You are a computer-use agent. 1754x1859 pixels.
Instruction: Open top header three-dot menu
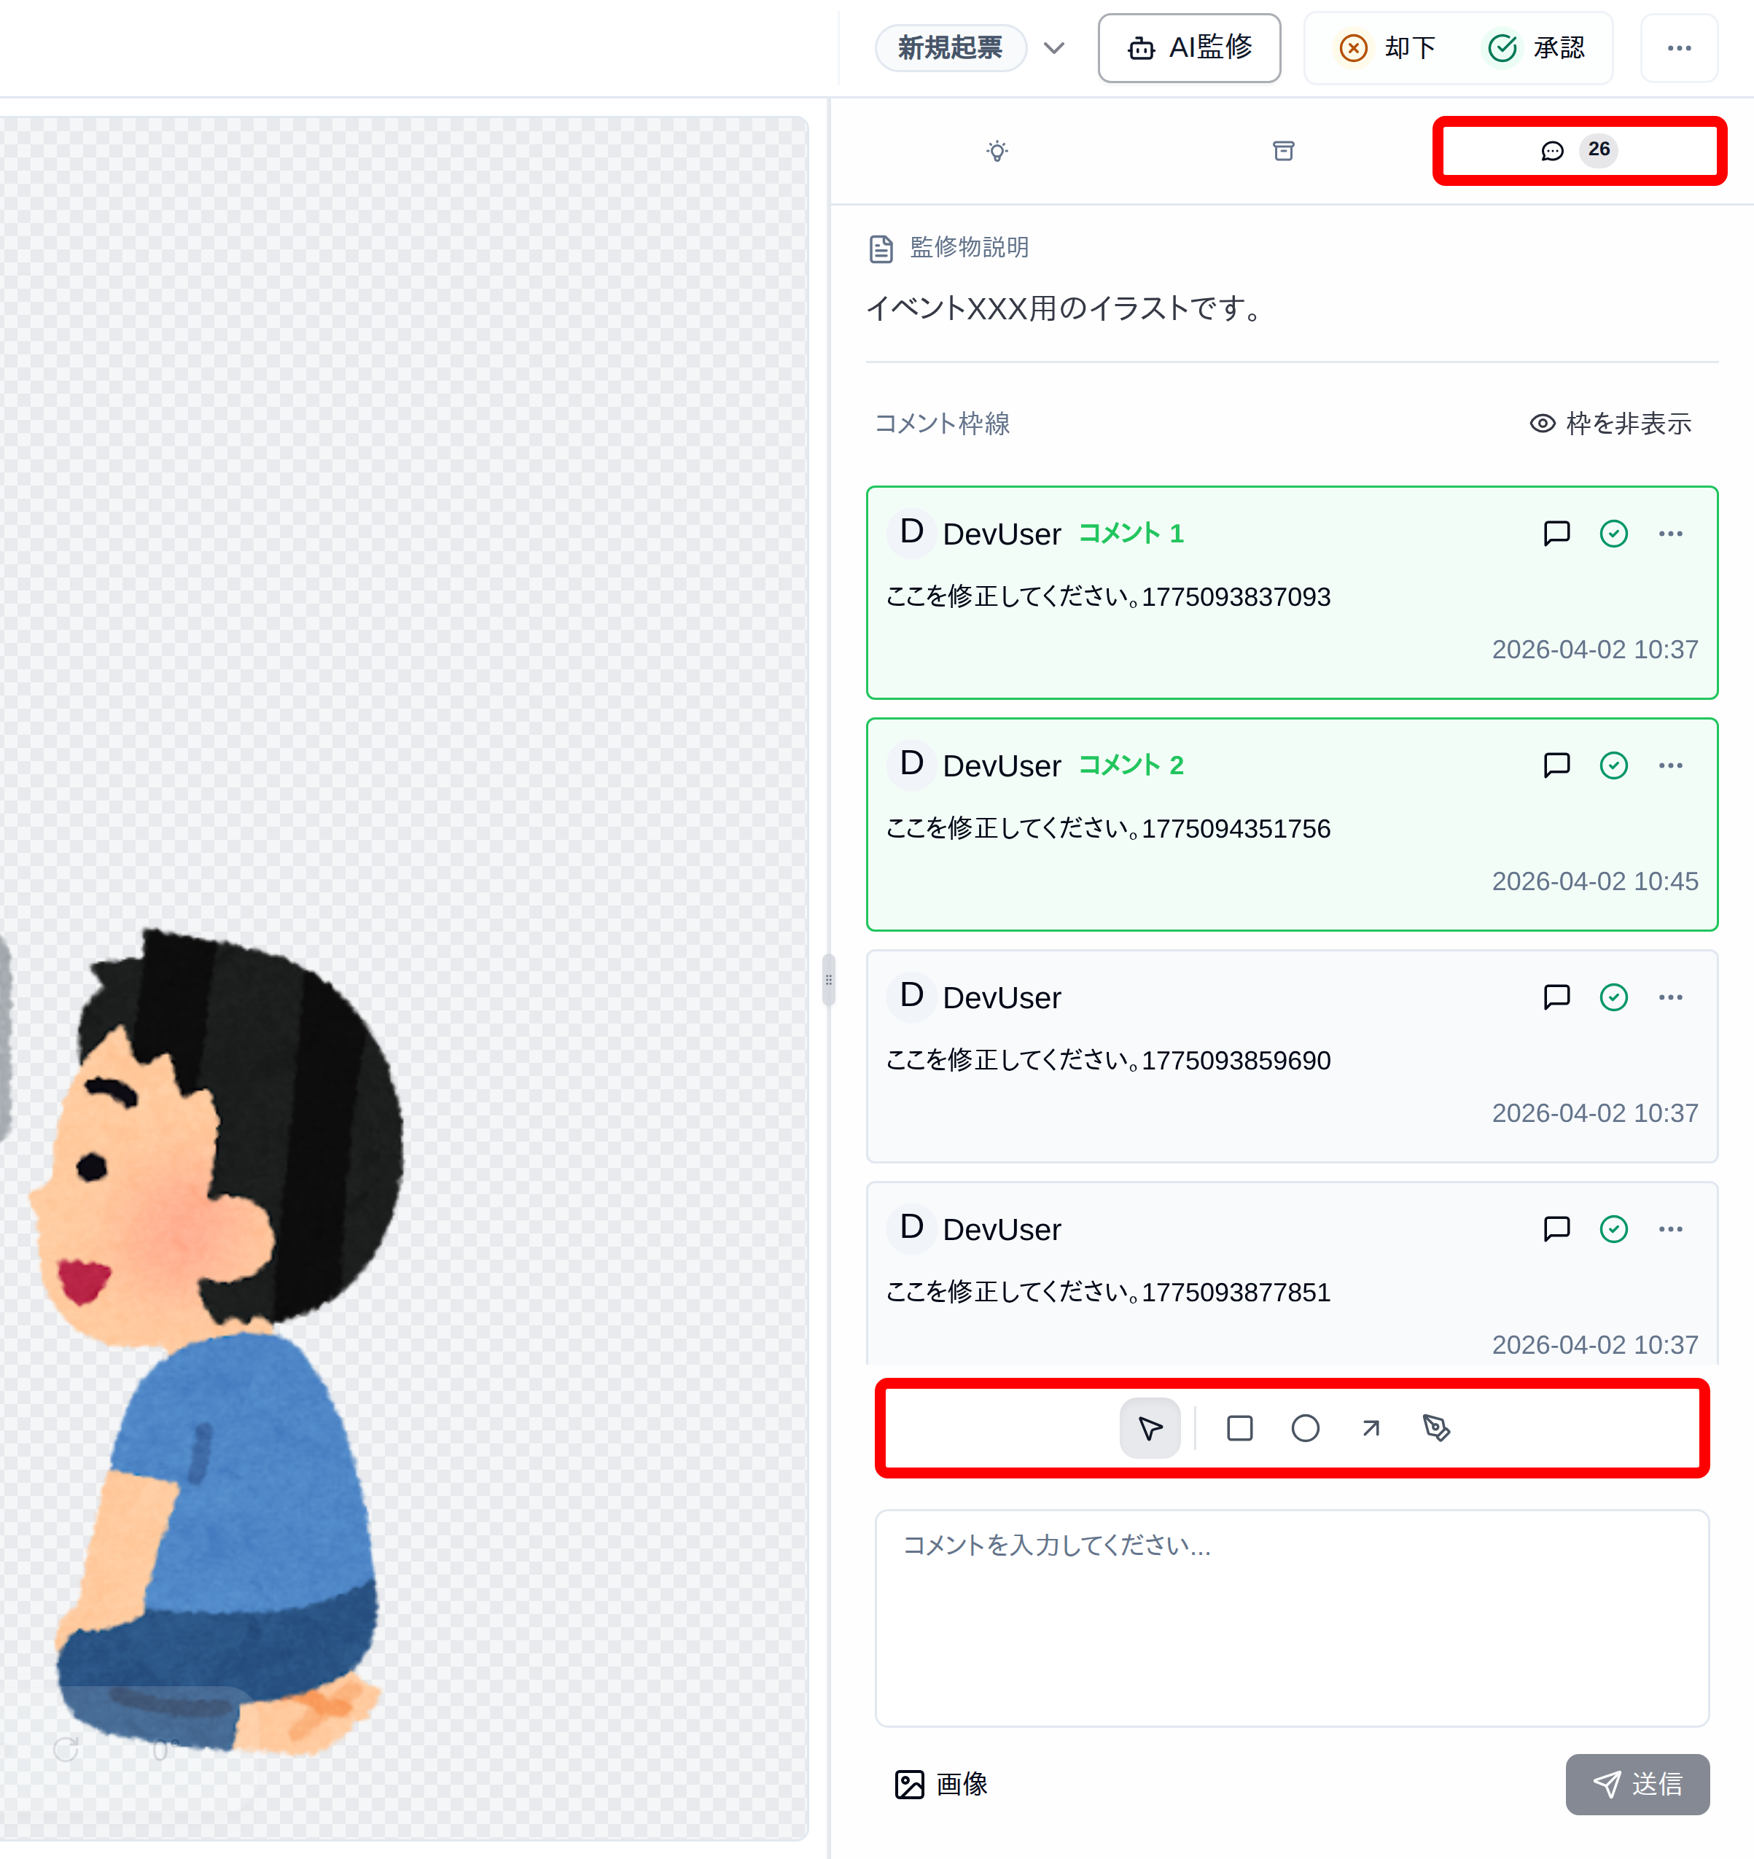point(1678,47)
